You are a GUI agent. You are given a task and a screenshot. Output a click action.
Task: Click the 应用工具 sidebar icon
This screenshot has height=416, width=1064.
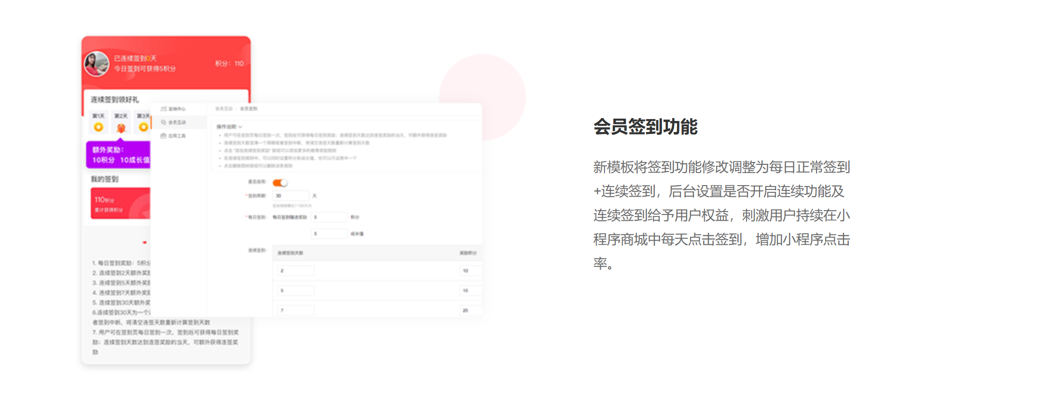point(164,136)
